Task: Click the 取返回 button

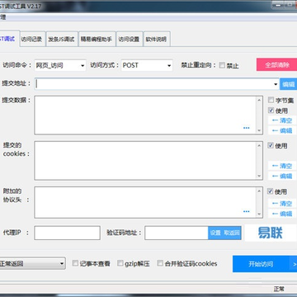Action: [232, 233]
